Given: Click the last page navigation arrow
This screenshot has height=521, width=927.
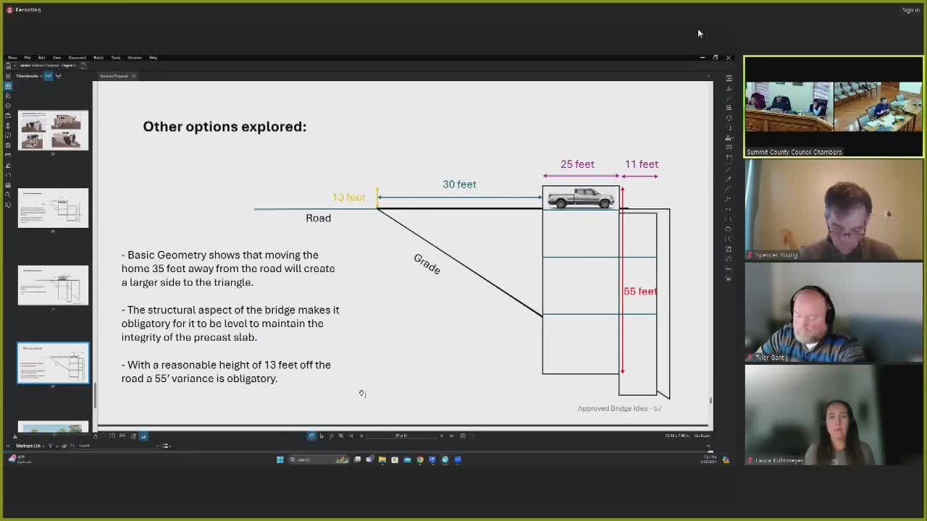Looking at the screenshot, I should (452, 436).
